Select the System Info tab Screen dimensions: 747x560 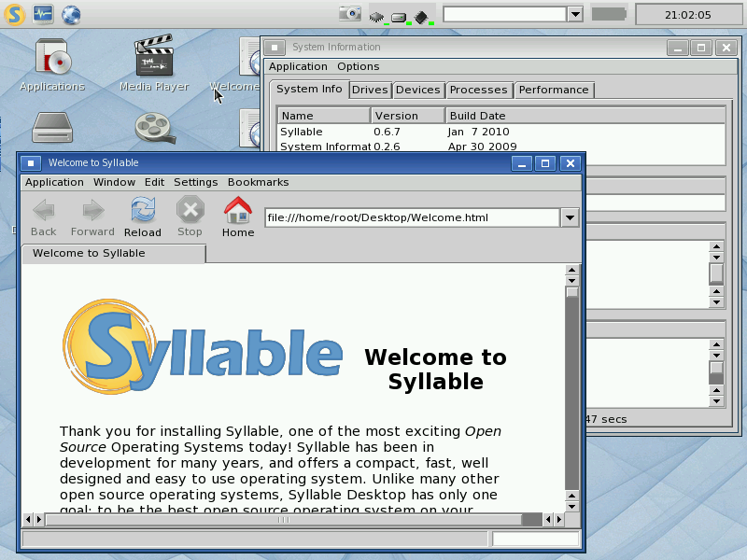pyautogui.click(x=309, y=89)
